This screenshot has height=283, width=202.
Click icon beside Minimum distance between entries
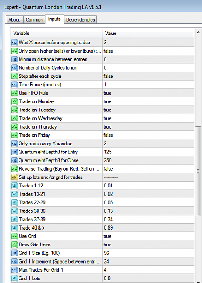[14, 59]
